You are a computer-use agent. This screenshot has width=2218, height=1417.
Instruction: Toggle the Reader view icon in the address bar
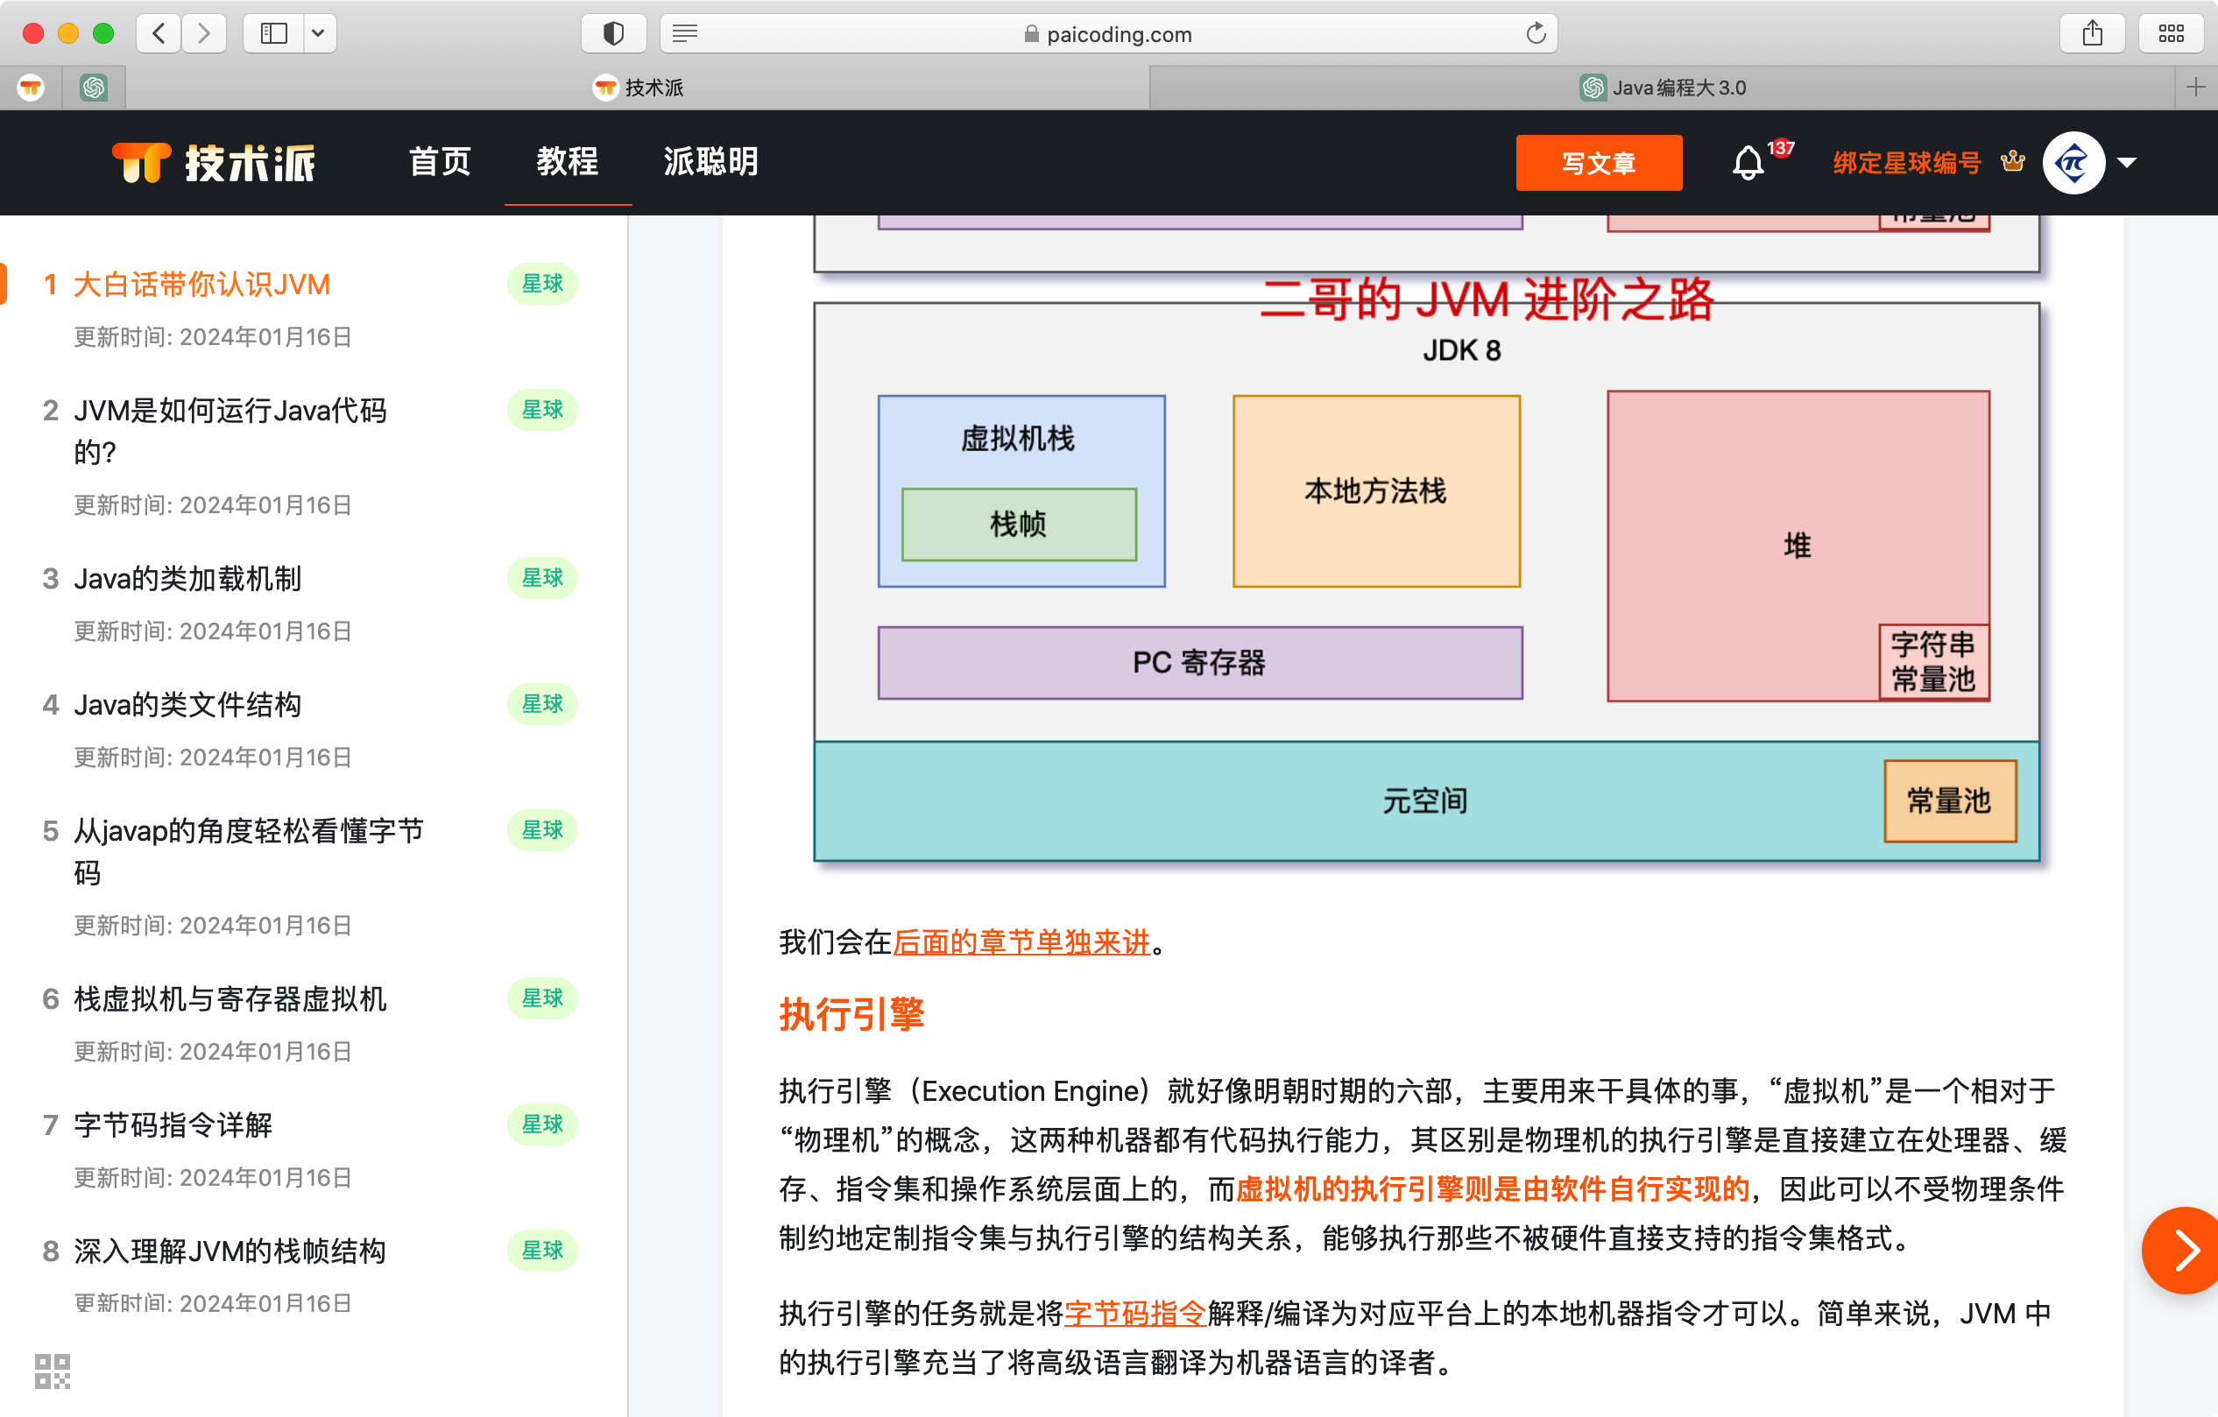684,34
